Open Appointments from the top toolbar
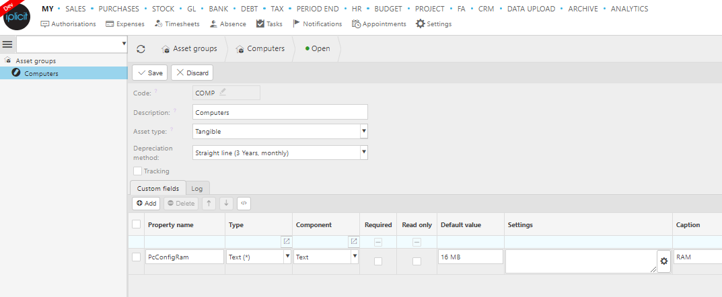The height and width of the screenshot is (297, 722). coord(379,24)
